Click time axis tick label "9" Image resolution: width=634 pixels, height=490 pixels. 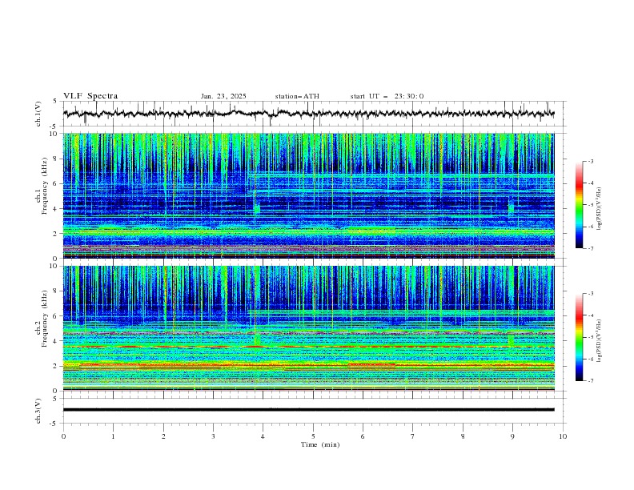pyautogui.click(x=512, y=436)
